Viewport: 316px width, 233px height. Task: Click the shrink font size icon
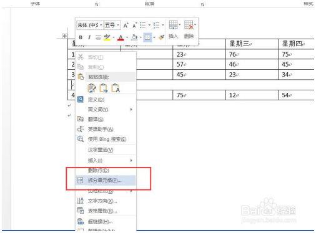coord(134,26)
